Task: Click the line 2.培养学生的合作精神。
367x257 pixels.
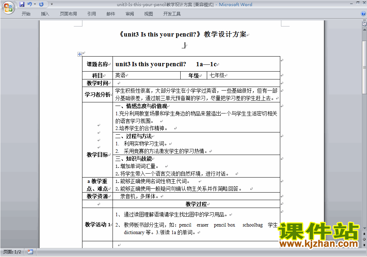Action: coord(141,128)
